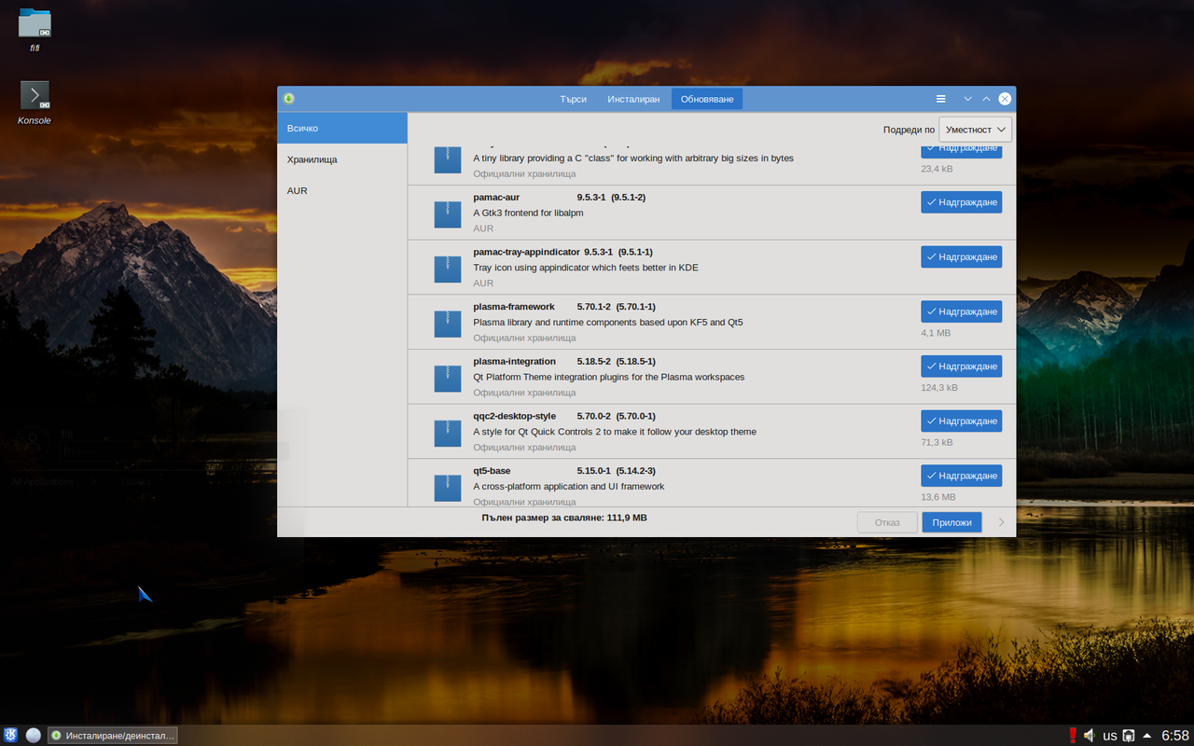The width and height of the screenshot is (1194, 746).
Task: Click the Приложи button
Action: point(952,522)
